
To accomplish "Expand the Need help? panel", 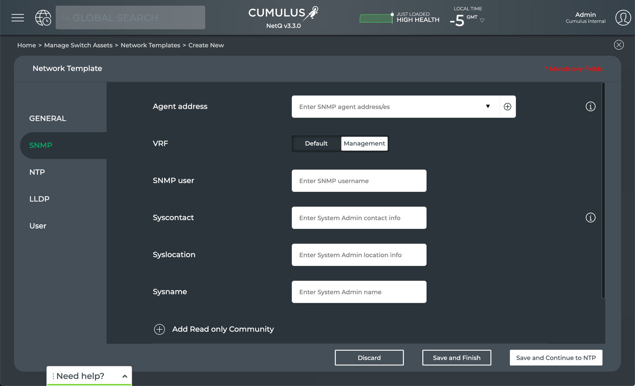I will 125,376.
